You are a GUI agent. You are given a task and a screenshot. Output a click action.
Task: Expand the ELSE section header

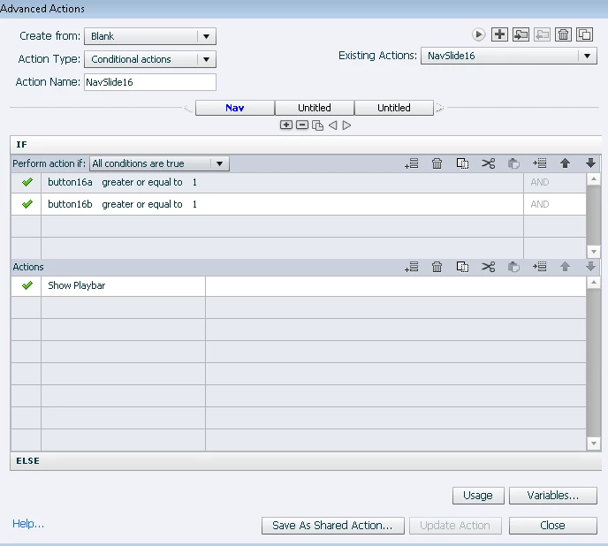306,460
